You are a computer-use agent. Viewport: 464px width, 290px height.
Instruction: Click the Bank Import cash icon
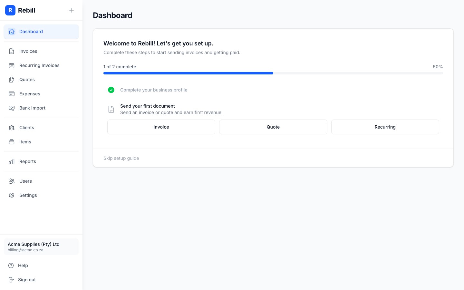coord(12,108)
